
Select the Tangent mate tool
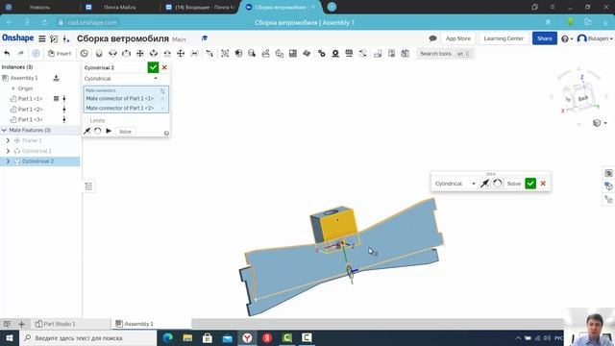pyautogui.click(x=209, y=54)
